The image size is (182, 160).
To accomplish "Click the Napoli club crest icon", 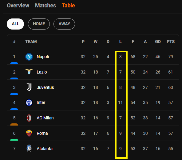I will (x=29, y=57).
